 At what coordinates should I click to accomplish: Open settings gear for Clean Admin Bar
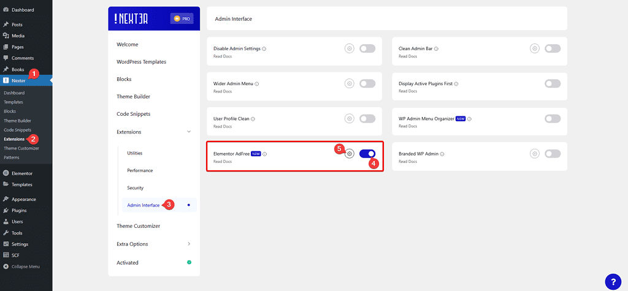tap(535, 48)
